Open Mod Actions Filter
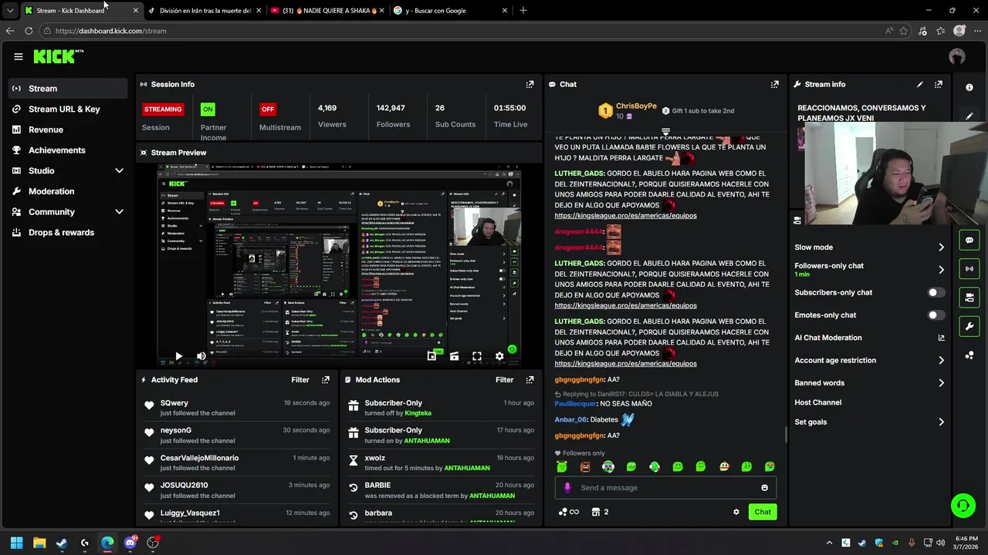 (x=504, y=380)
